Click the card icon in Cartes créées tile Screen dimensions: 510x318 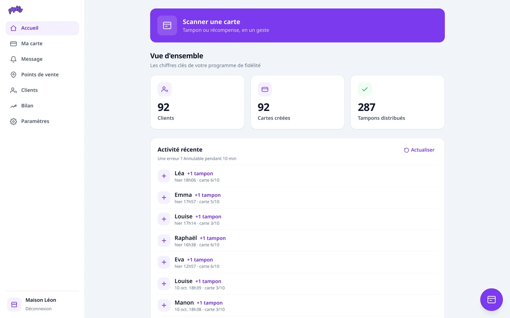pos(265,89)
